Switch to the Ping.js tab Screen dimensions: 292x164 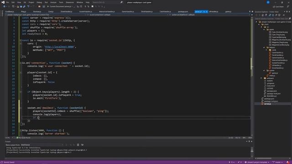tap(23, 11)
